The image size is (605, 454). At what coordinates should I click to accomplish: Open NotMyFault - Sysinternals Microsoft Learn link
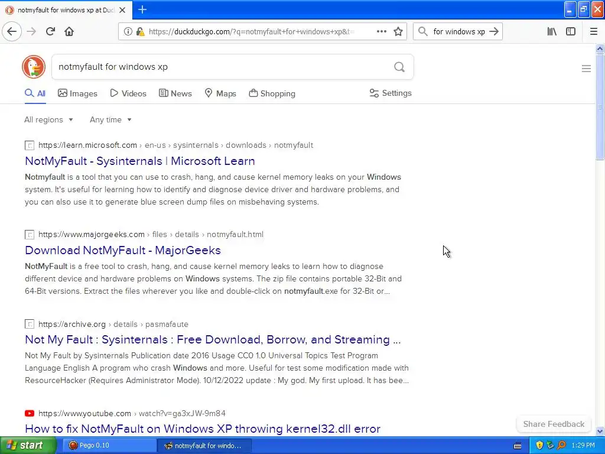[139, 161]
